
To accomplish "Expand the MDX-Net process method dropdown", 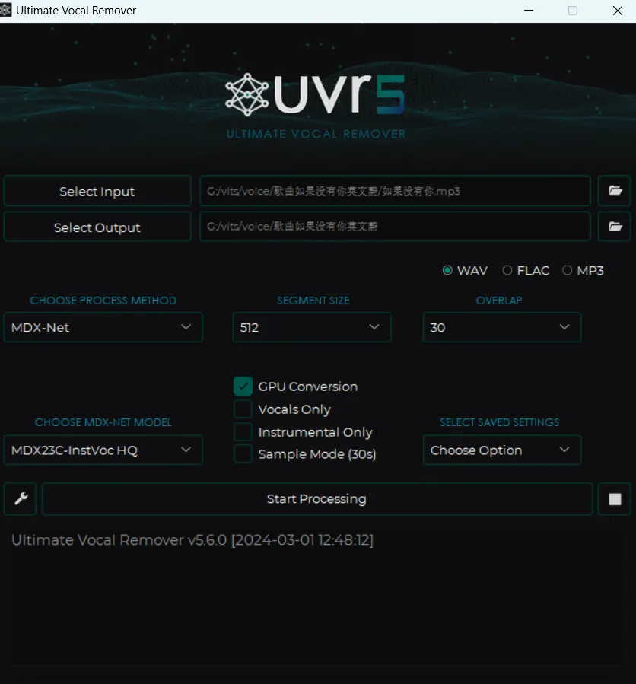I will [103, 327].
